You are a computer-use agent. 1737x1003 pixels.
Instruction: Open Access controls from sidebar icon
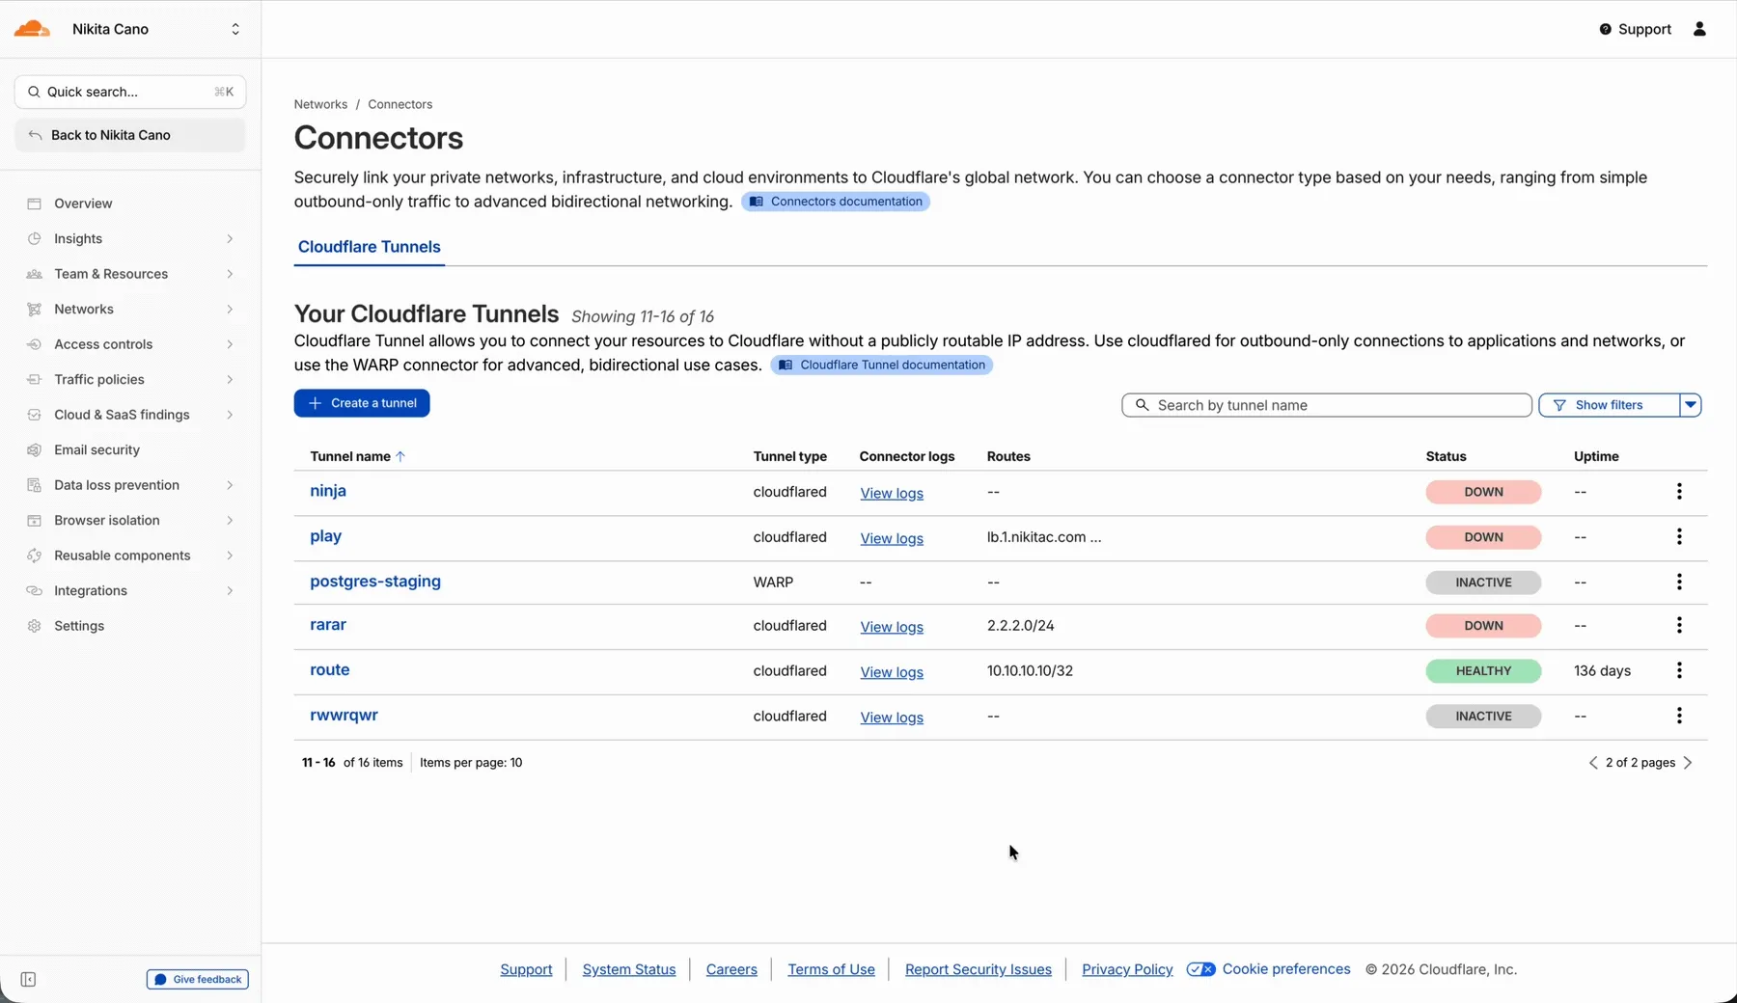(x=35, y=343)
